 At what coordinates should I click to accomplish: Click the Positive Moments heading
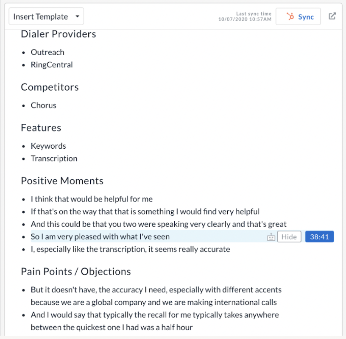tap(62, 181)
